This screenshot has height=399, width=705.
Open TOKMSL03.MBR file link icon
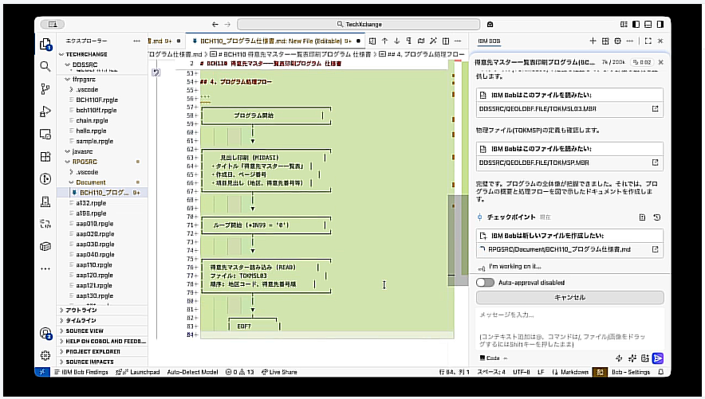coord(655,108)
